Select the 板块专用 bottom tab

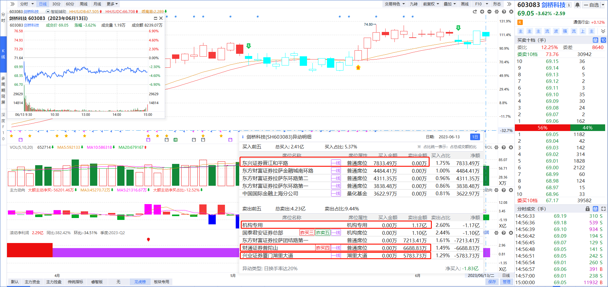coord(162,282)
